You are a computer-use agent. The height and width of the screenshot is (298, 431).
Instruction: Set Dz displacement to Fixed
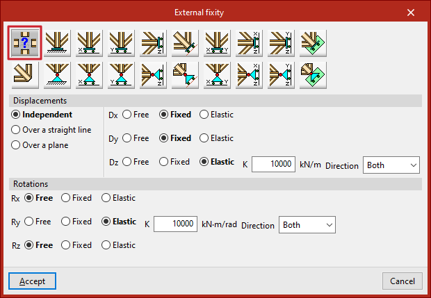(174, 162)
